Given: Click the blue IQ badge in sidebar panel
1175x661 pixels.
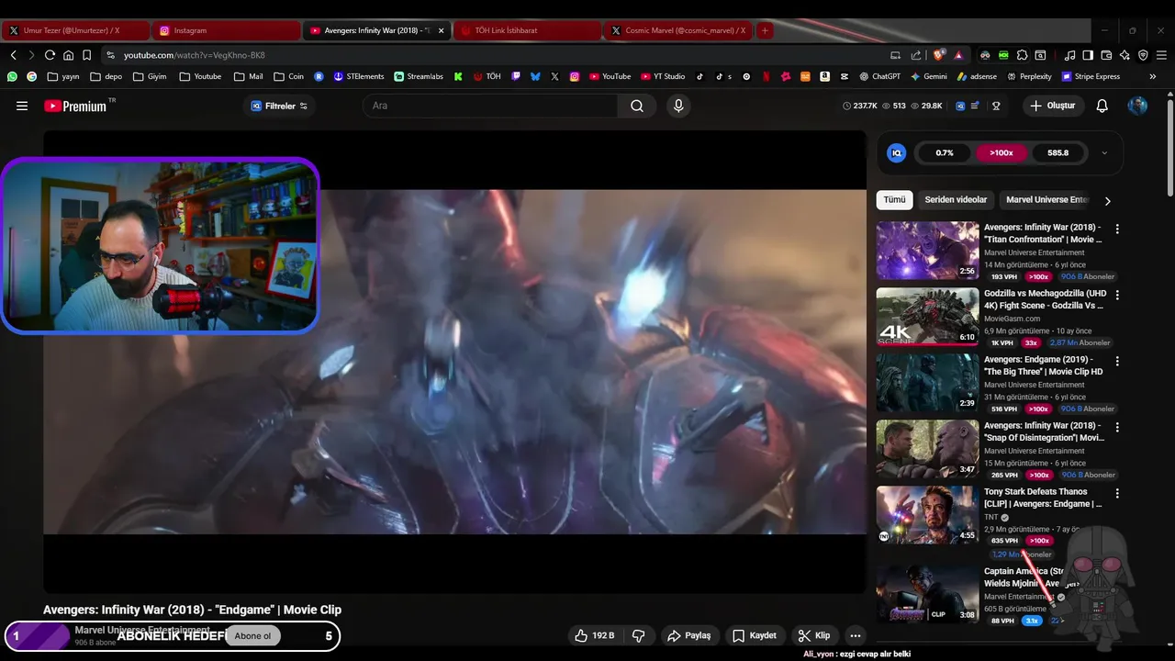Looking at the screenshot, I should (x=897, y=153).
